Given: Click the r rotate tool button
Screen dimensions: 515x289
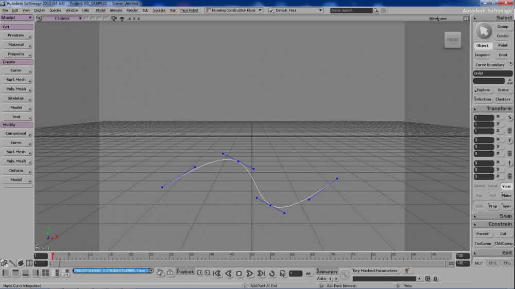Looking at the screenshot, I should click(x=509, y=140).
